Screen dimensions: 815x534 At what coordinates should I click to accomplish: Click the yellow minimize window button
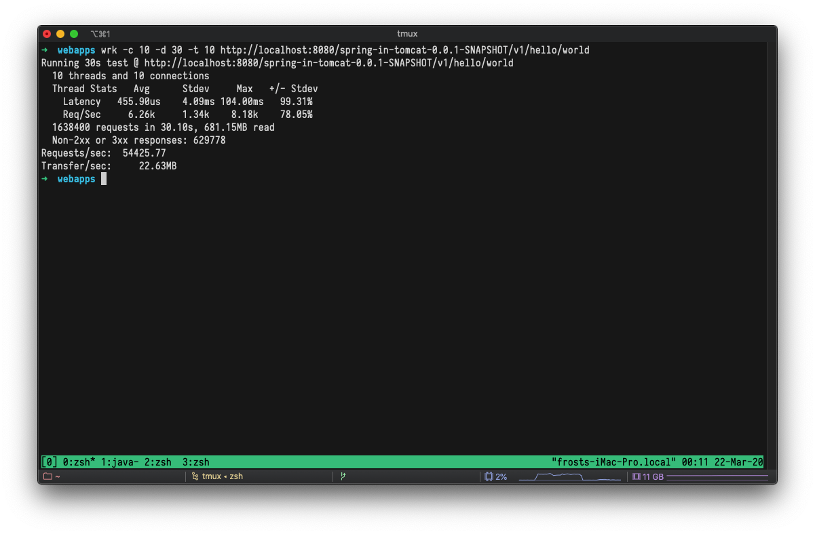pos(60,34)
